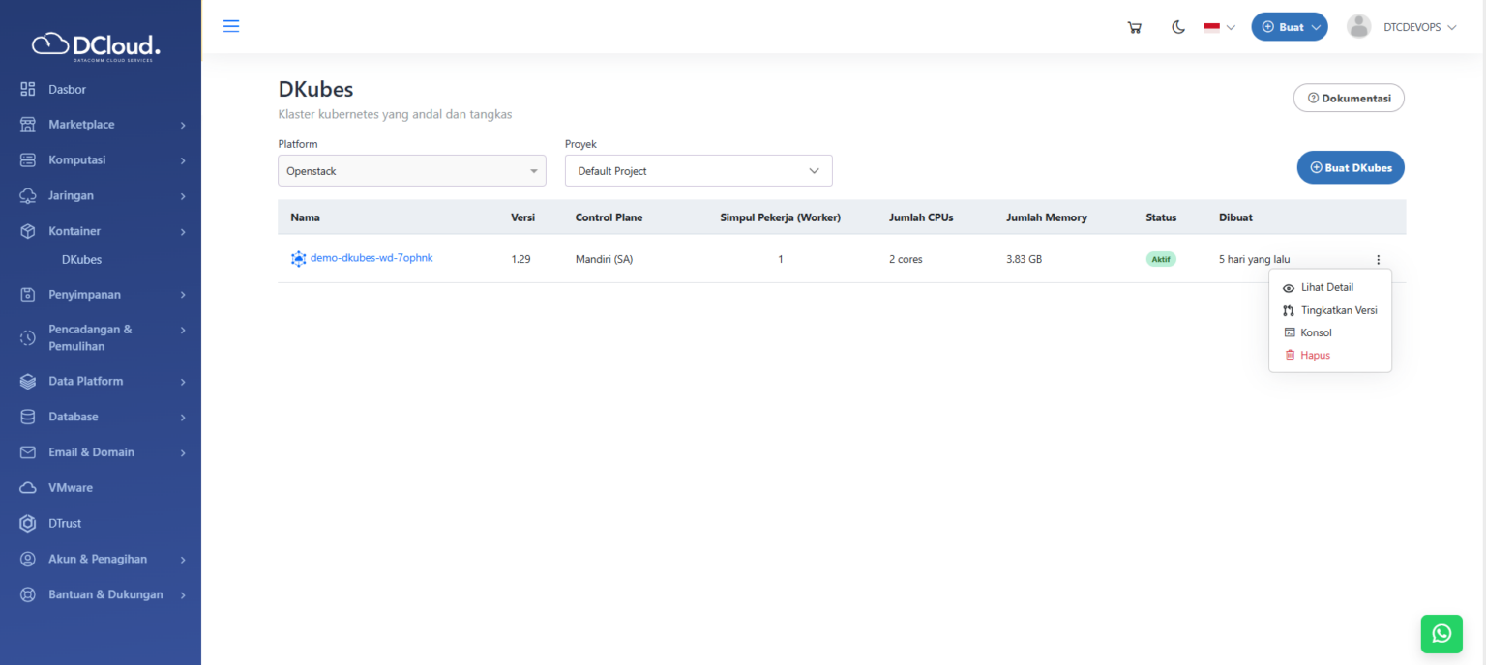Click the Buat DKubes button
The image size is (1486, 665).
[x=1351, y=167]
